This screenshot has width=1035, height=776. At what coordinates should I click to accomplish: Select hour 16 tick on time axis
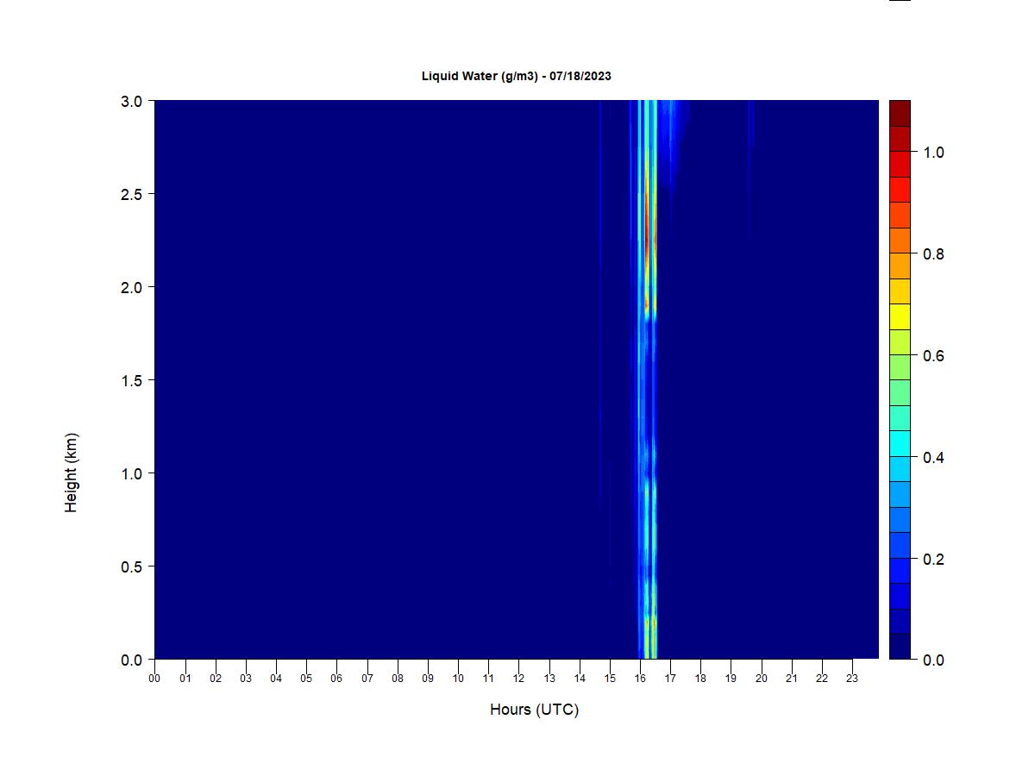click(x=640, y=678)
